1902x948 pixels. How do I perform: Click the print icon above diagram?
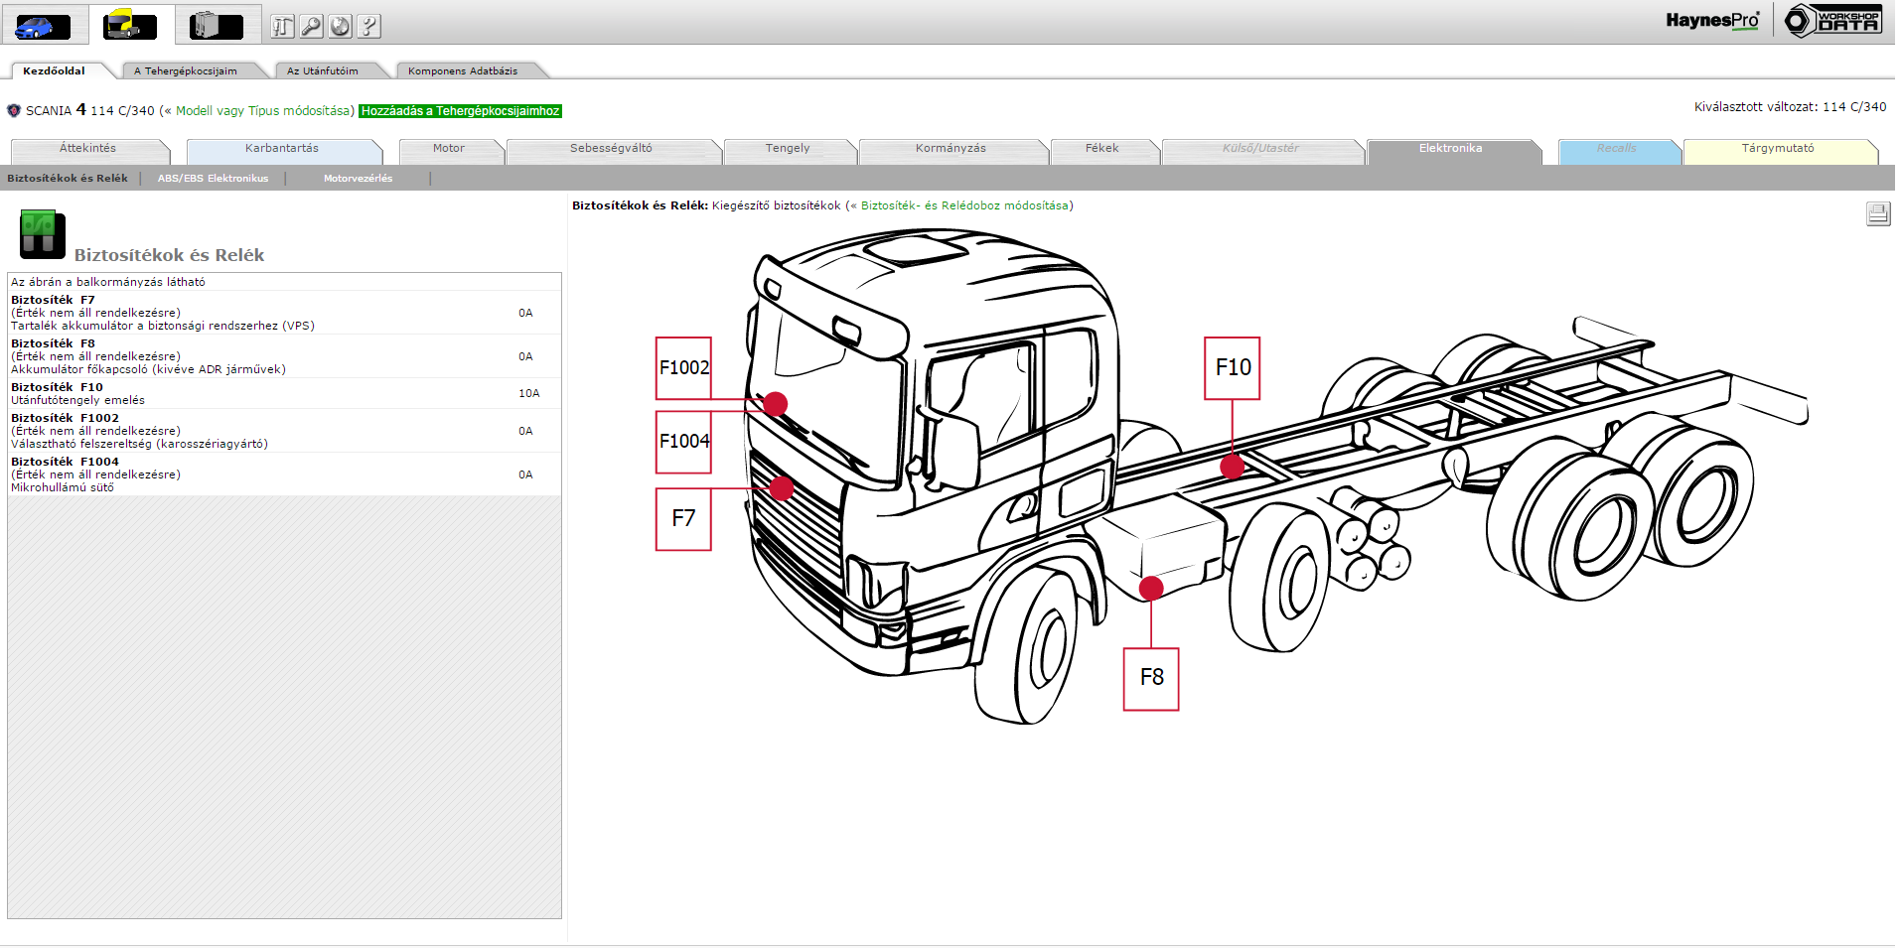pyautogui.click(x=1877, y=213)
